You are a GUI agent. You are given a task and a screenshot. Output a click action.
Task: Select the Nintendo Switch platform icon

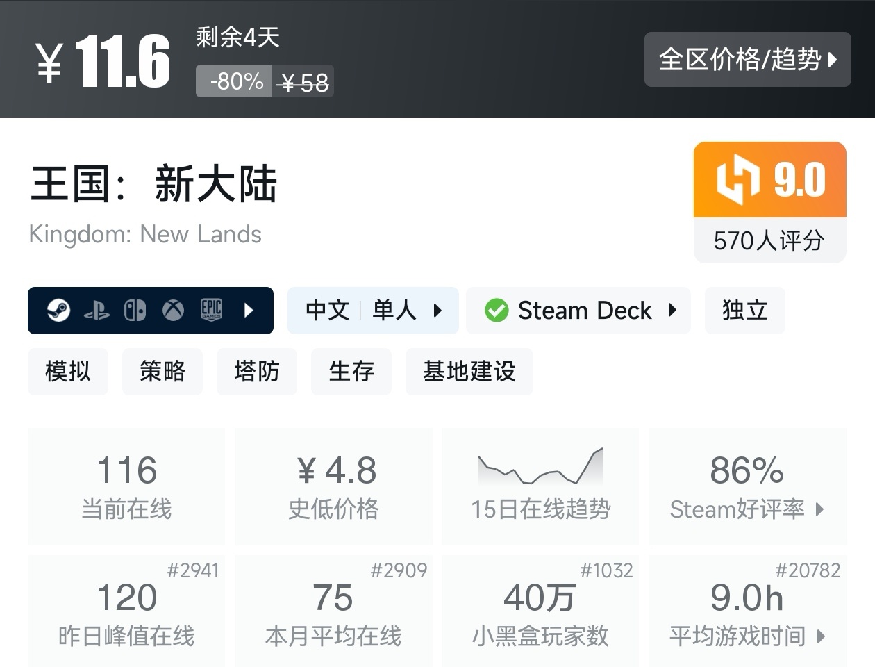point(135,311)
